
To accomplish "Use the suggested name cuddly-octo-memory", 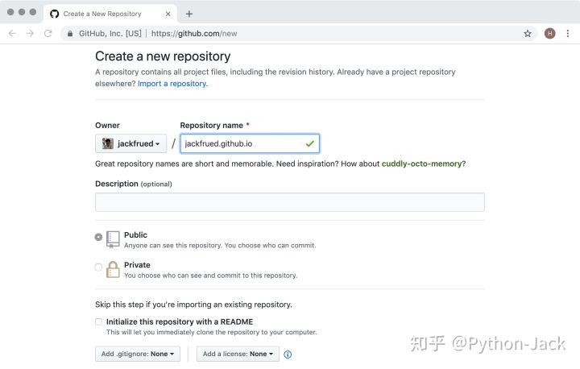I will 422,164.
